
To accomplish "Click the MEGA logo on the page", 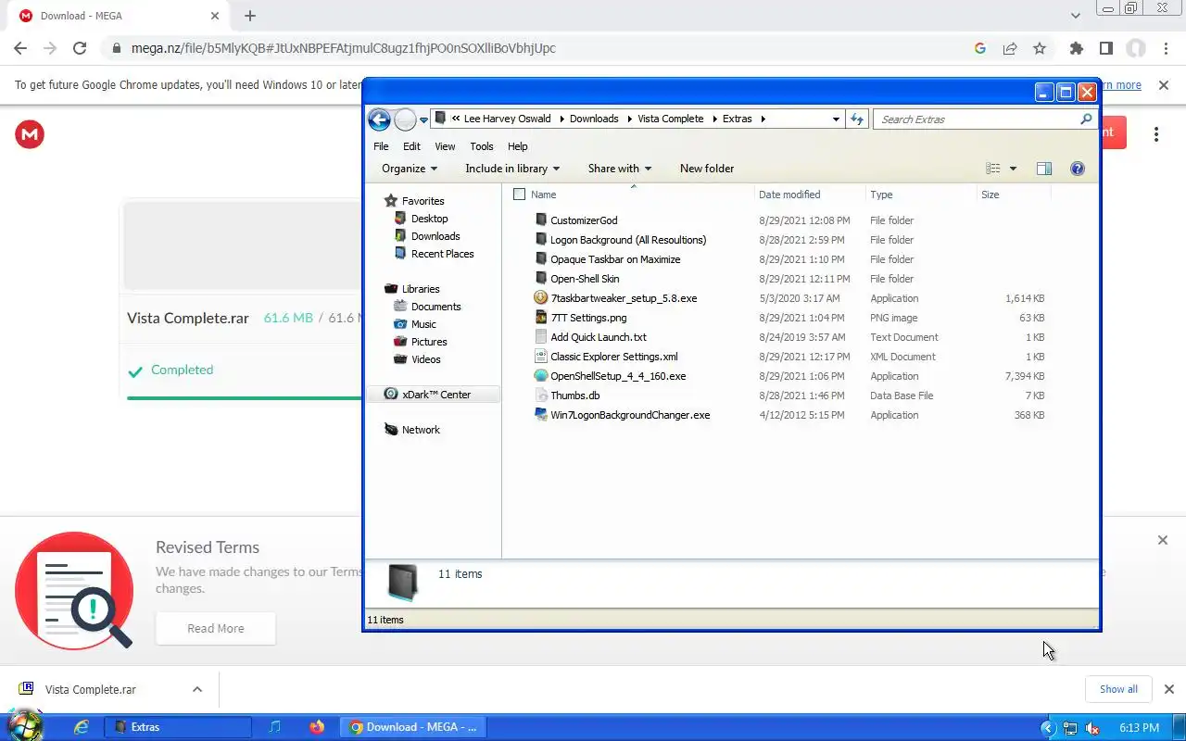I will [x=30, y=134].
